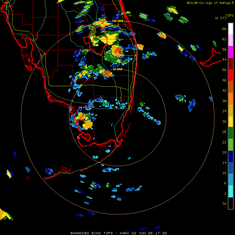Click the legend value 66

coord(224,29)
